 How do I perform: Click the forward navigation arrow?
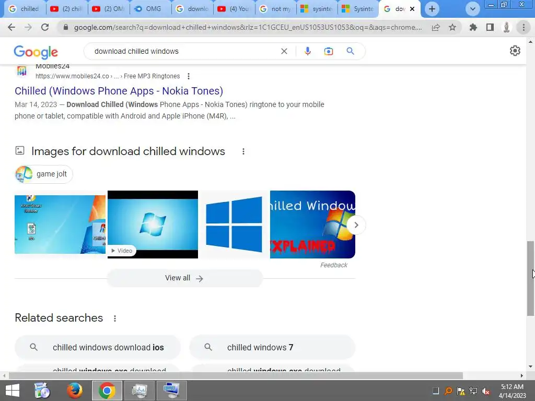tap(28, 27)
